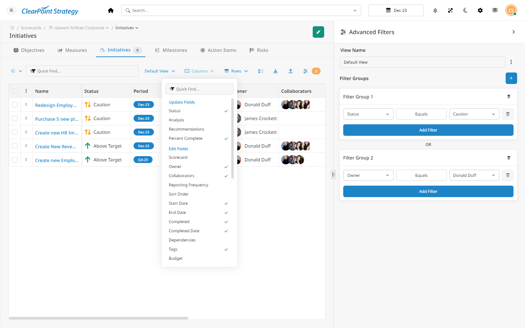Open the help question icon

click(495, 10)
